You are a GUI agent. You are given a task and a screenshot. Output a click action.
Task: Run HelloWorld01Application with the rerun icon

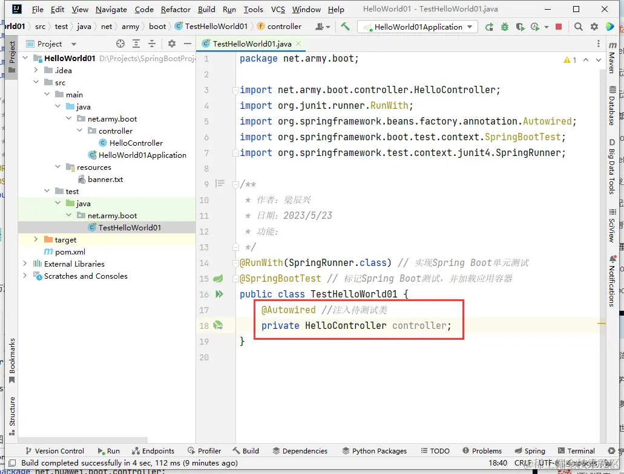coord(489,27)
